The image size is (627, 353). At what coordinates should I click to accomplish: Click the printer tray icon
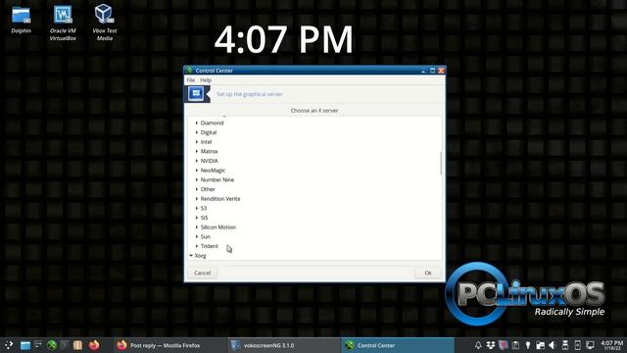(x=565, y=345)
